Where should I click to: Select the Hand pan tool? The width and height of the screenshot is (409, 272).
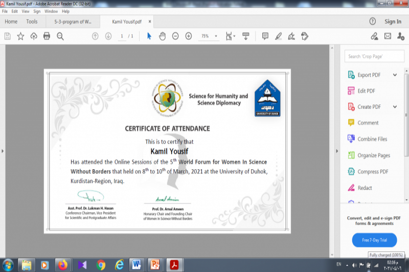(x=162, y=36)
